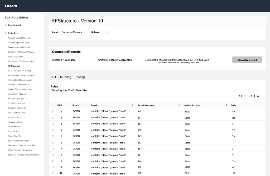Expand the Dashboard section in sidebar
The image size is (270, 176).
[6, 25]
